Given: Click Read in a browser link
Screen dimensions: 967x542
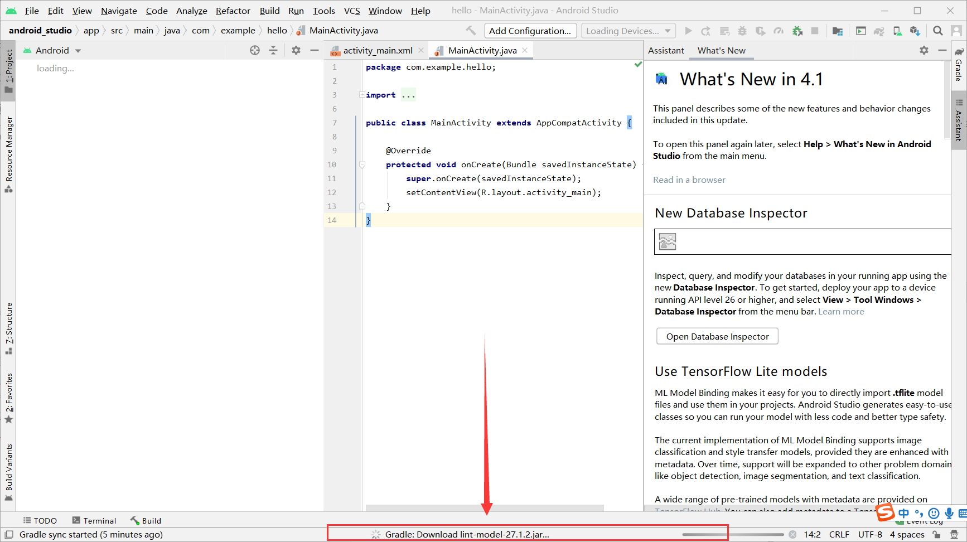Looking at the screenshot, I should point(689,180).
